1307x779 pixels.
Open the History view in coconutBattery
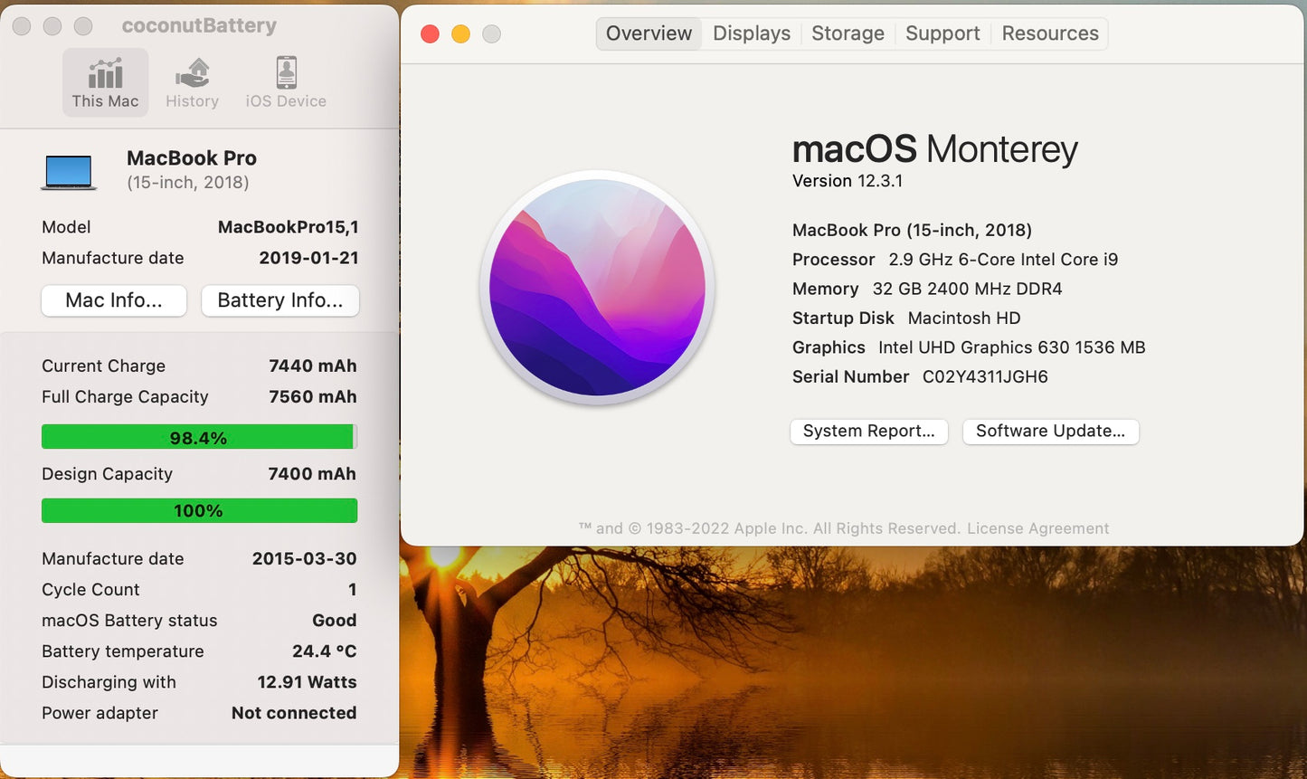[192, 81]
